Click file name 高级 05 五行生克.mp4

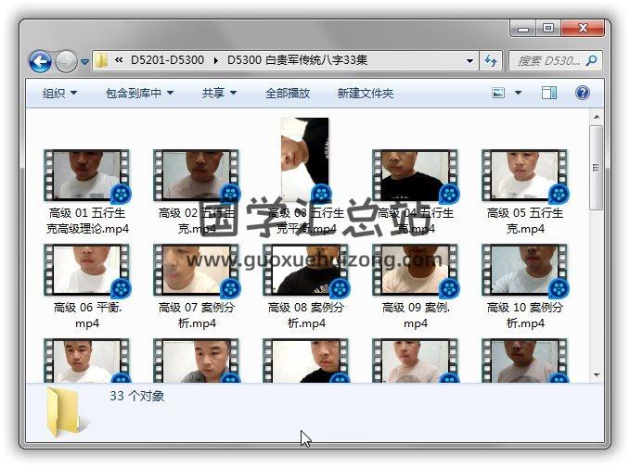525,221
